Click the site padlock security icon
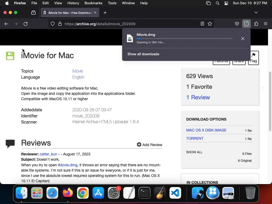This screenshot has height=204, width=272. 60,24
